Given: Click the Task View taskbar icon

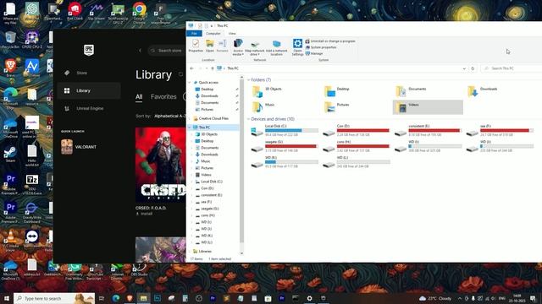Looking at the screenshot, I should (102, 298).
